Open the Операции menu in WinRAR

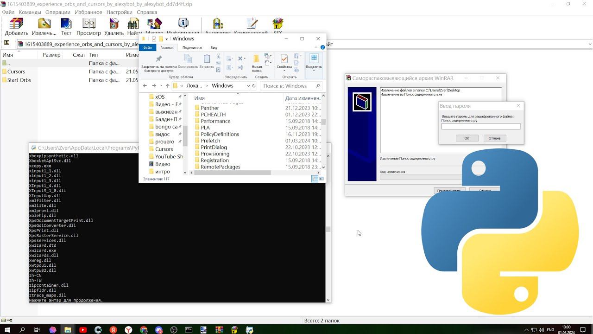coord(58,12)
